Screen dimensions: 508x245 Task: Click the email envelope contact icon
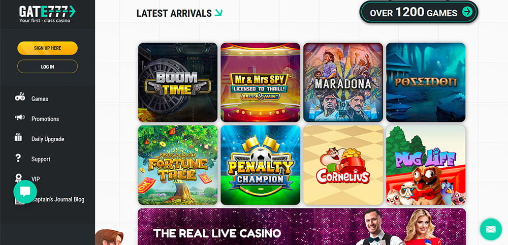pos(491,229)
